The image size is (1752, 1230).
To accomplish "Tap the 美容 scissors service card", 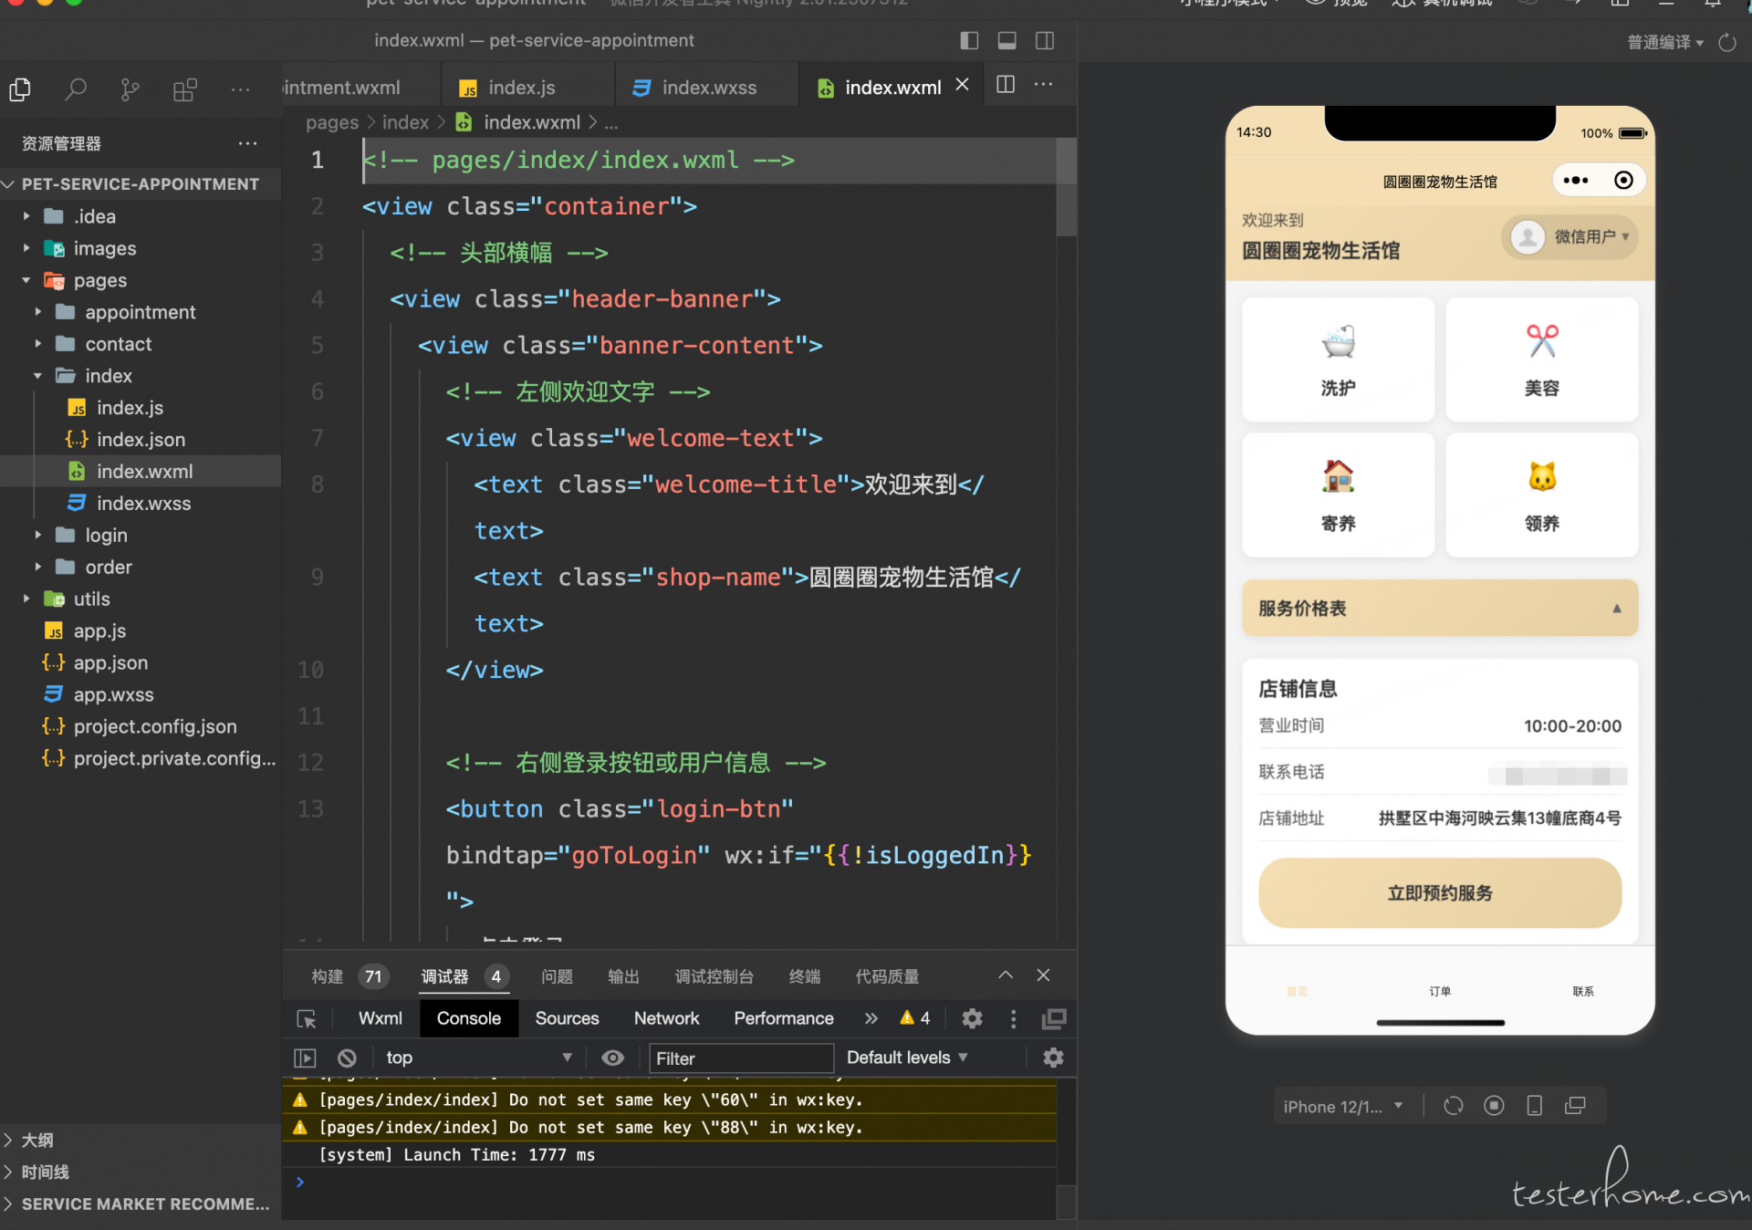I will point(1541,360).
